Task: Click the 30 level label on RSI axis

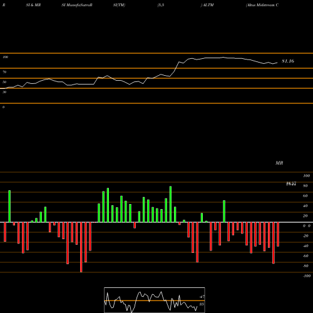Action: tap(4, 92)
